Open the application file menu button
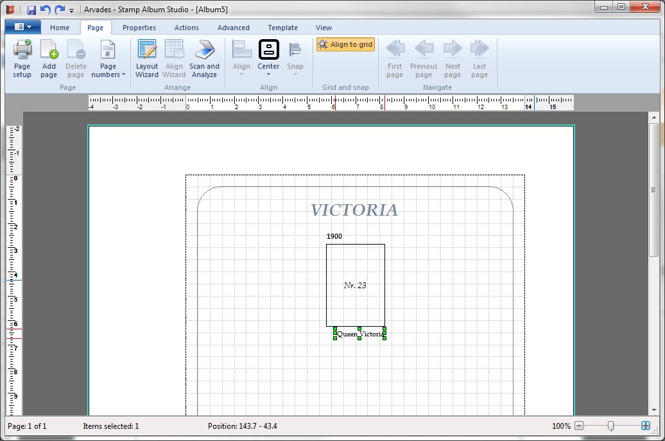This screenshot has height=441, width=665. point(23,27)
